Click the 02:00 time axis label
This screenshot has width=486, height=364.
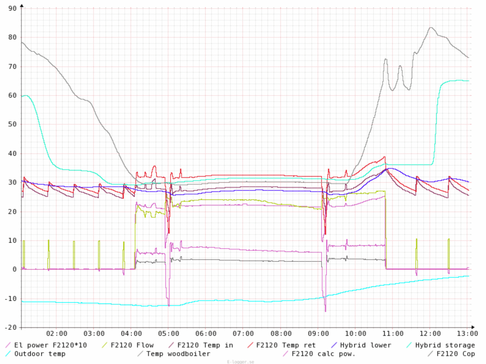tap(57, 333)
